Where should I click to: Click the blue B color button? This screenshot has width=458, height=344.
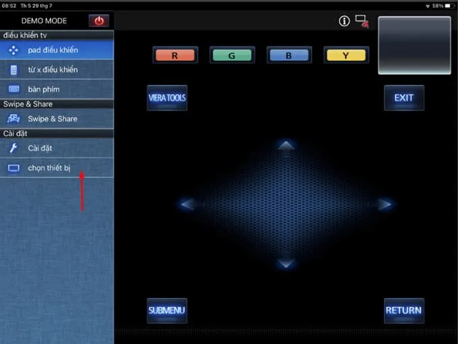click(x=289, y=55)
